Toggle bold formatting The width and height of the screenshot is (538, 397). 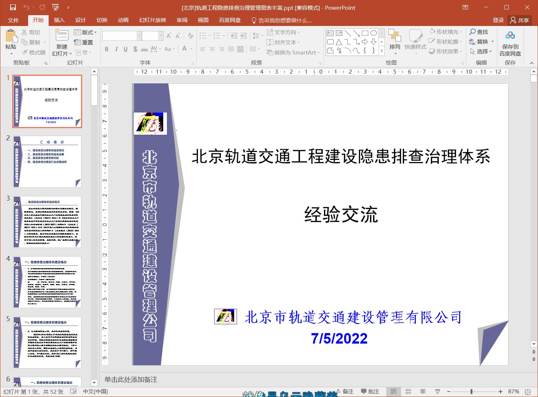click(x=107, y=49)
